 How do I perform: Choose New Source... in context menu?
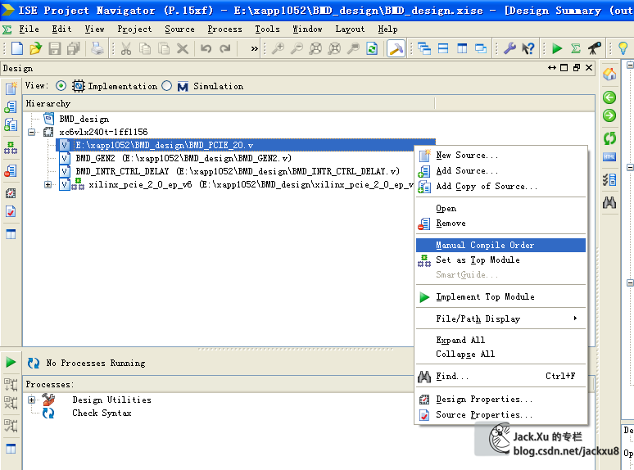tap(500, 156)
